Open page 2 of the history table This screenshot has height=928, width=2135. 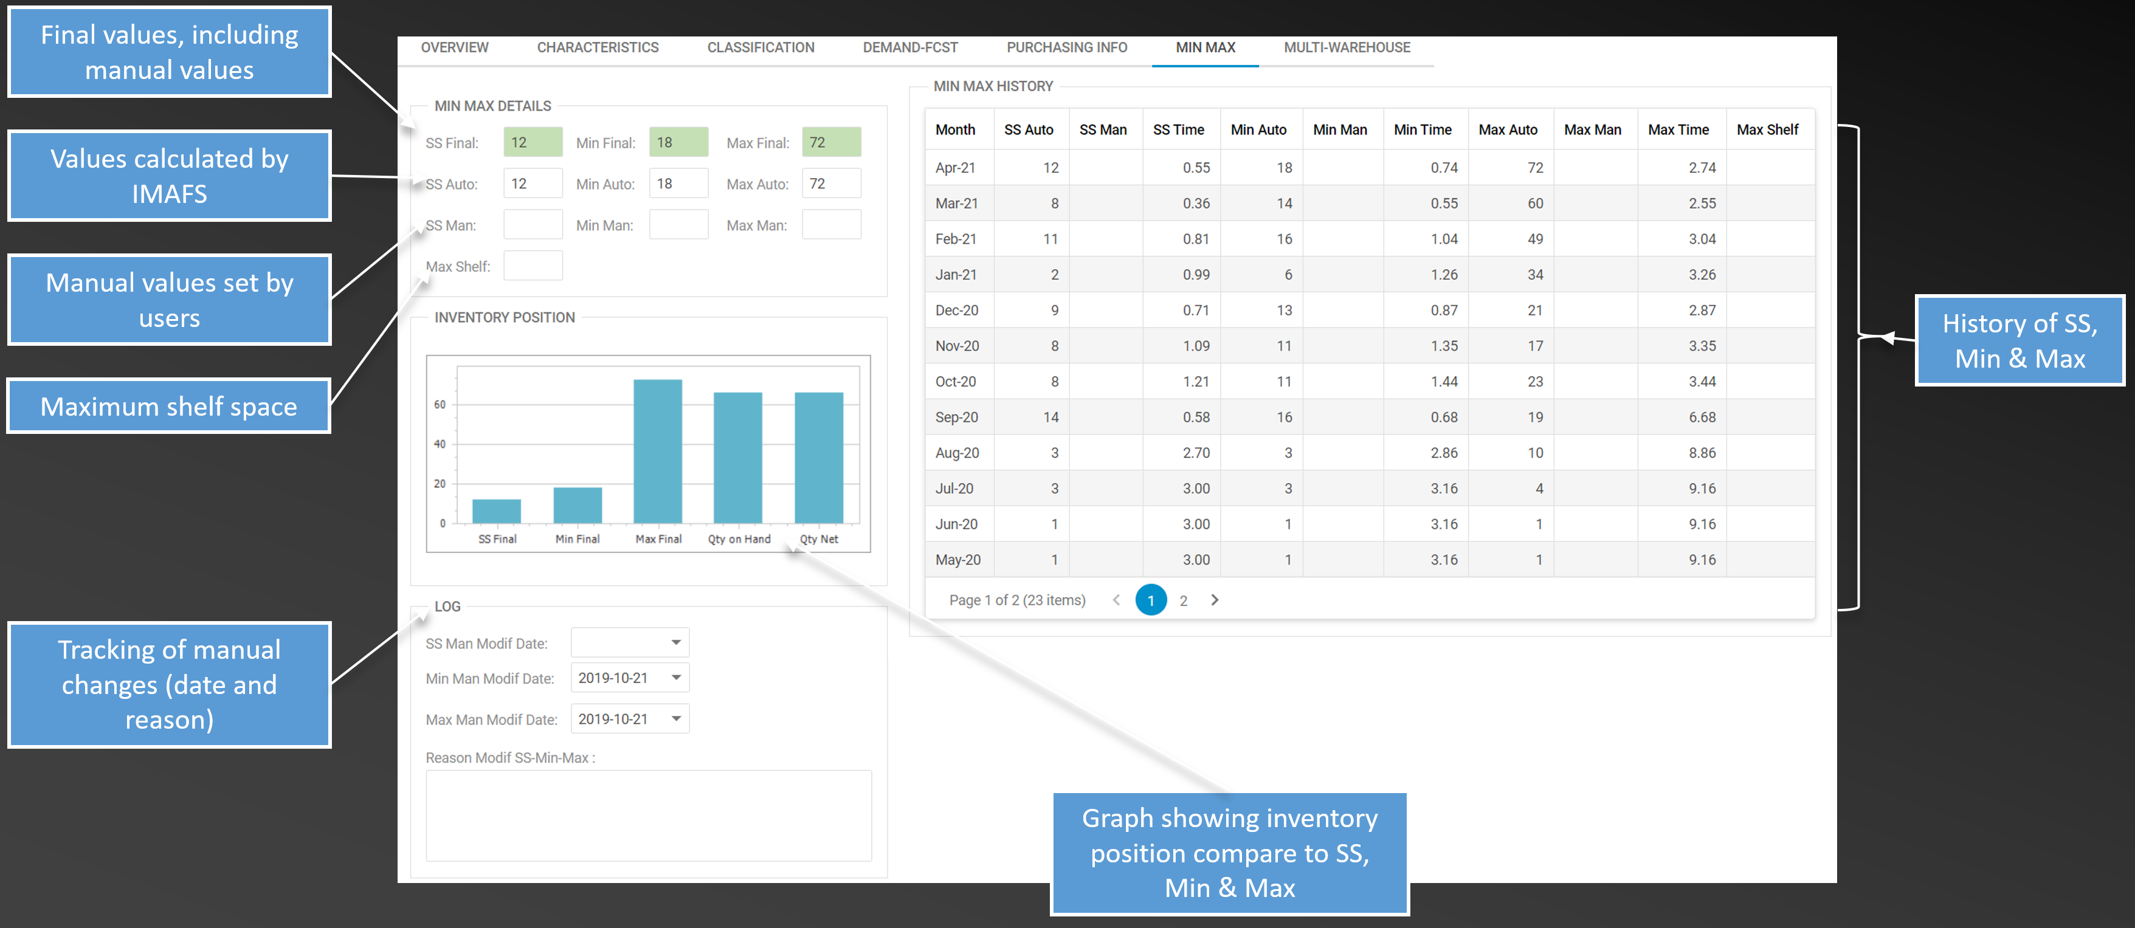click(1184, 599)
